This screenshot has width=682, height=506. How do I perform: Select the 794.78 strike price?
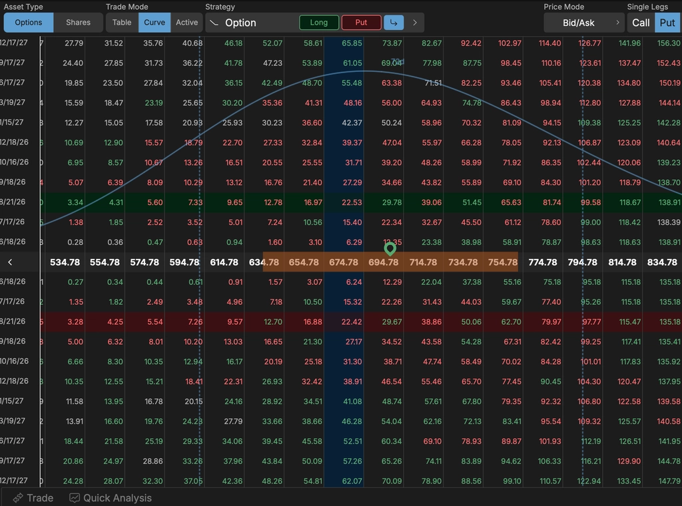coord(582,262)
